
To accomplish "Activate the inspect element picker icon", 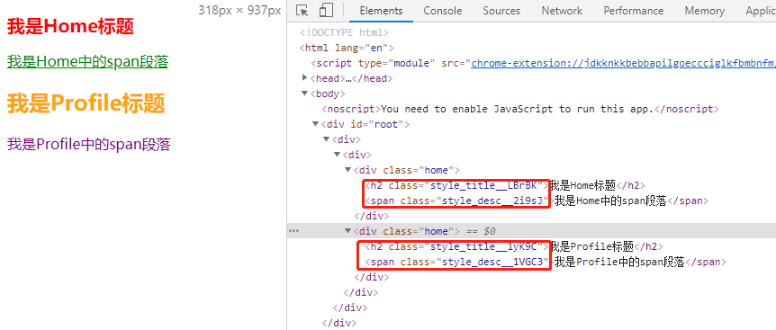I will click(302, 11).
